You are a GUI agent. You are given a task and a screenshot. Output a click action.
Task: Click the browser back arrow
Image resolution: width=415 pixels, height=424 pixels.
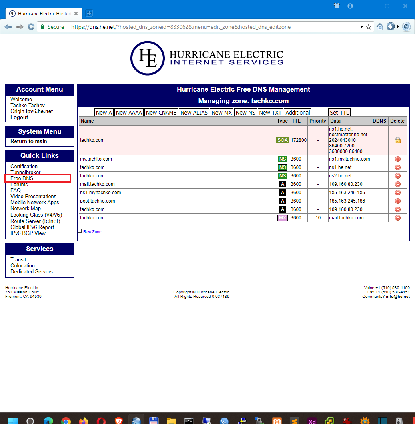pyautogui.click(x=8, y=27)
